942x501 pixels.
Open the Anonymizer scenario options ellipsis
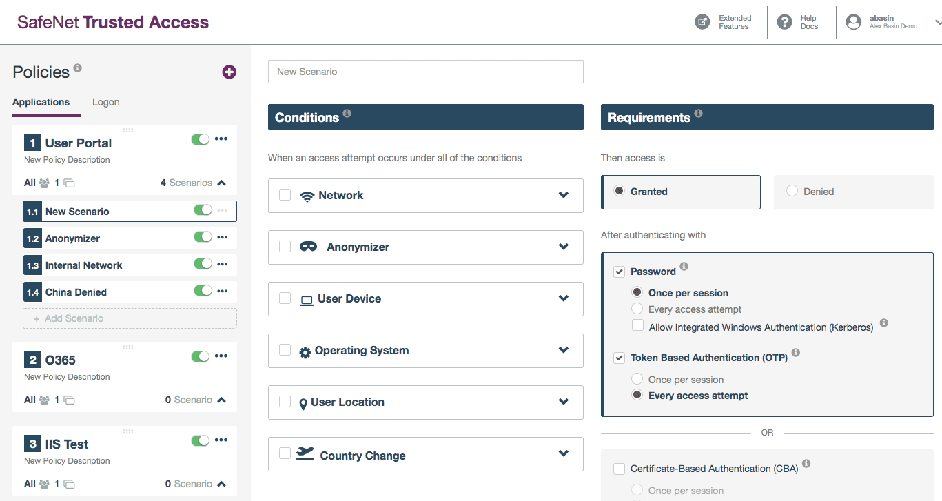222,237
